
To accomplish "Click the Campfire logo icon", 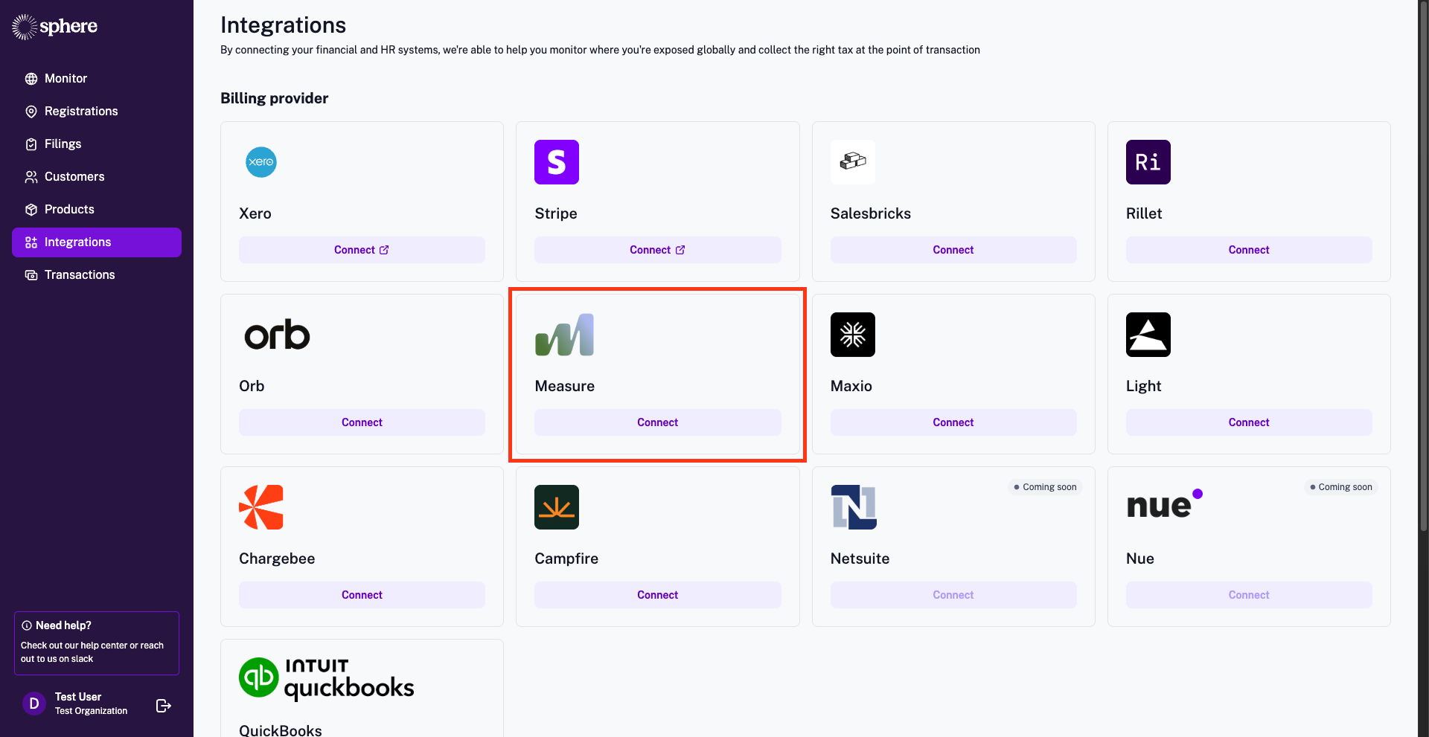I will point(556,507).
